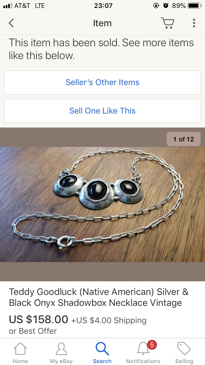Open Seller's Other Items

pos(102,82)
